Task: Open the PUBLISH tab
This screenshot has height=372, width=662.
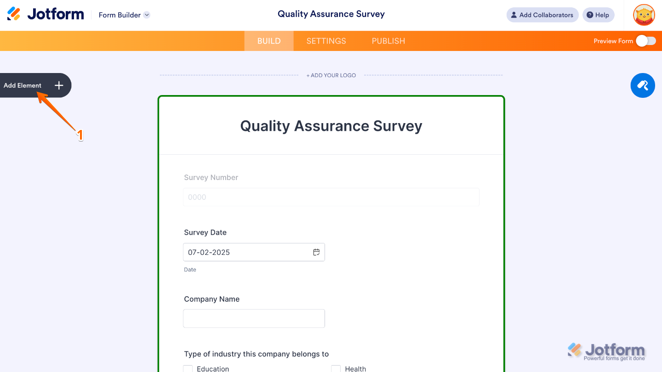Action: tap(388, 41)
